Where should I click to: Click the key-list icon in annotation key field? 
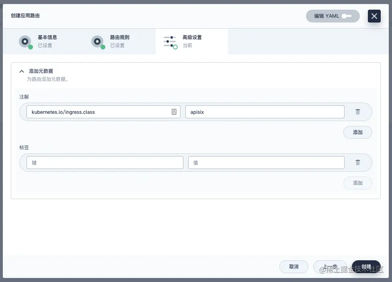(174, 112)
